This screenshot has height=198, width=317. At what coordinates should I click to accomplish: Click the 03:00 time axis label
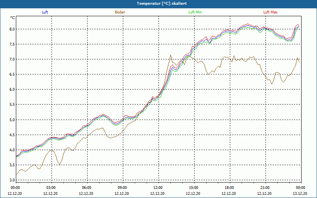tap(51, 188)
